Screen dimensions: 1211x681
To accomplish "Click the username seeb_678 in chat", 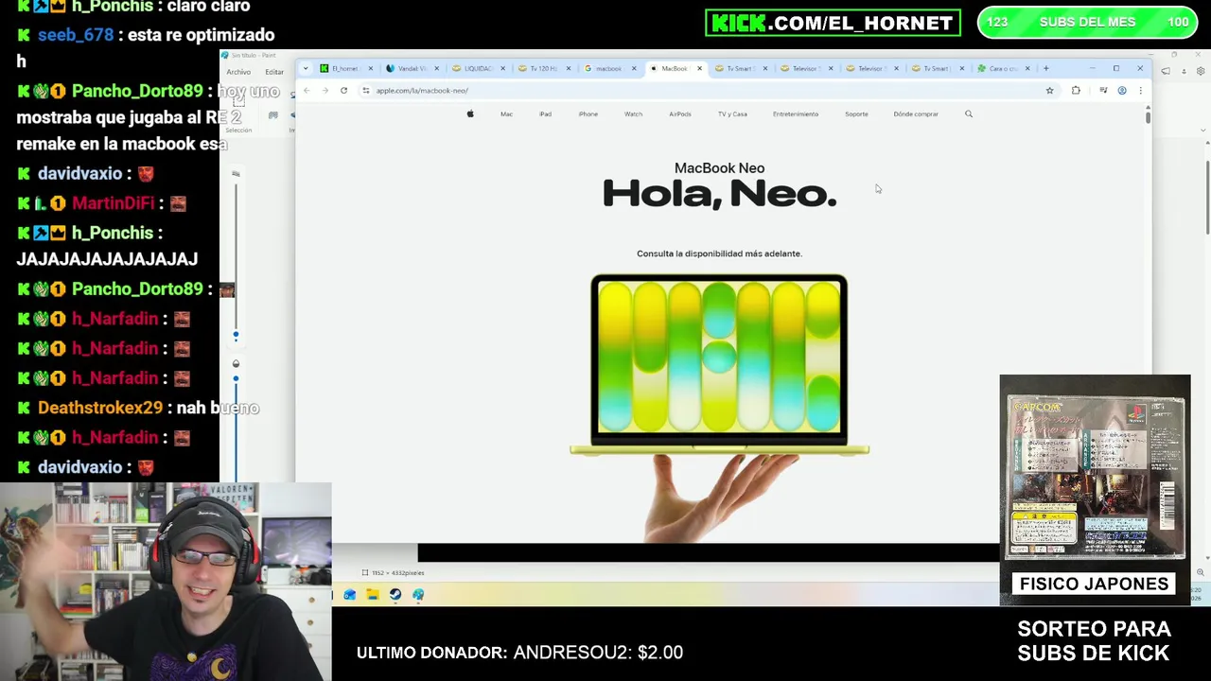I will point(76,35).
